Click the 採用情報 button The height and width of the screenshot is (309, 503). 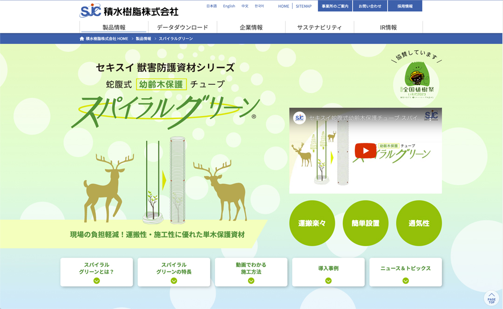click(405, 6)
